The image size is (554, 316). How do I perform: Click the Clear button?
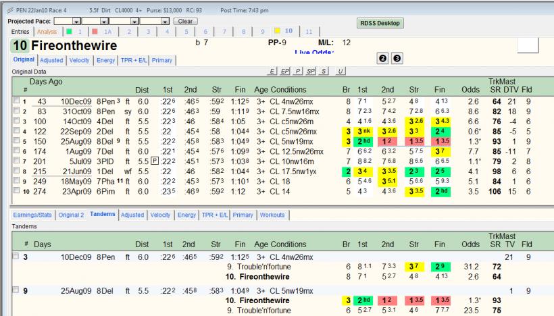[x=185, y=21]
